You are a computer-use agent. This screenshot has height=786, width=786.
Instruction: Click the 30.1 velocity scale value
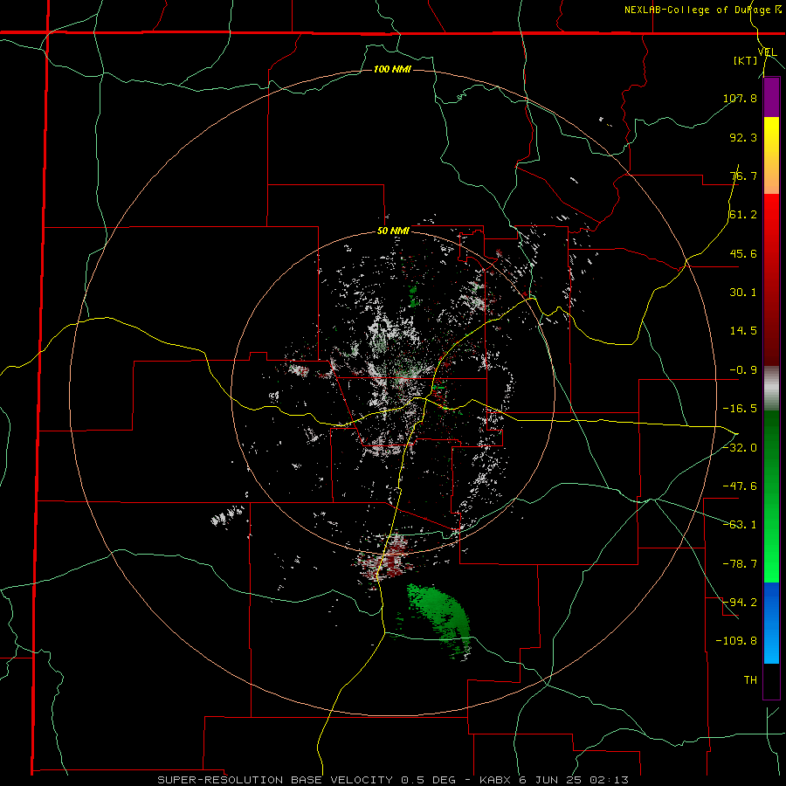743,293
